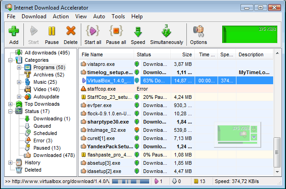Screen dimensions: 286x189
Task: Select Top Downloads in the tree
Action: click(42, 104)
